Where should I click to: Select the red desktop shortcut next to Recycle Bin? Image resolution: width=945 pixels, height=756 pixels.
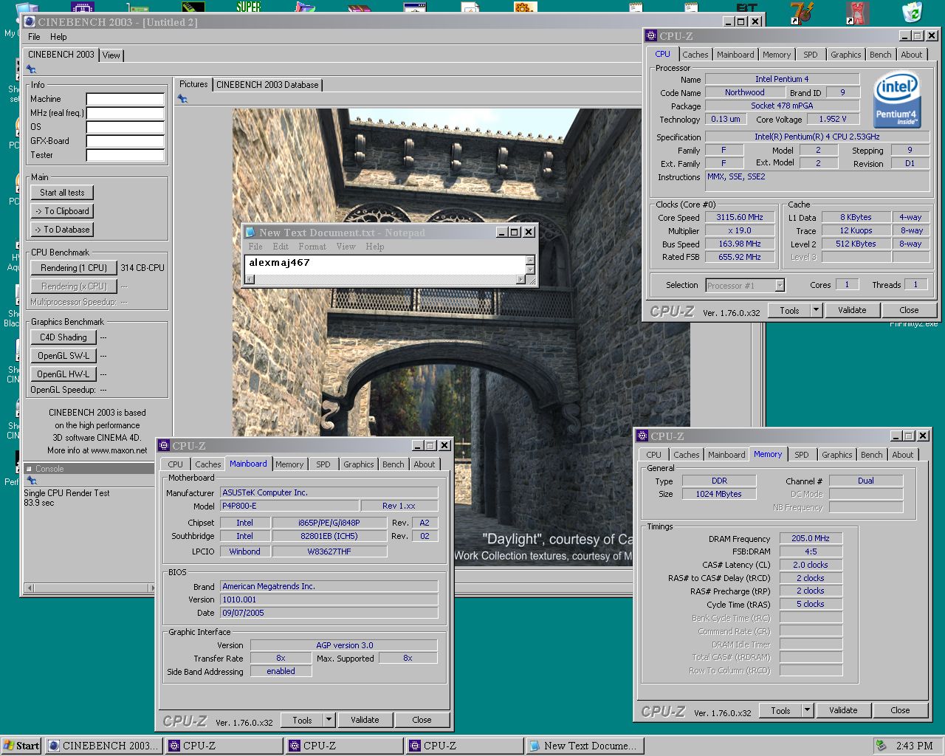[x=856, y=12]
